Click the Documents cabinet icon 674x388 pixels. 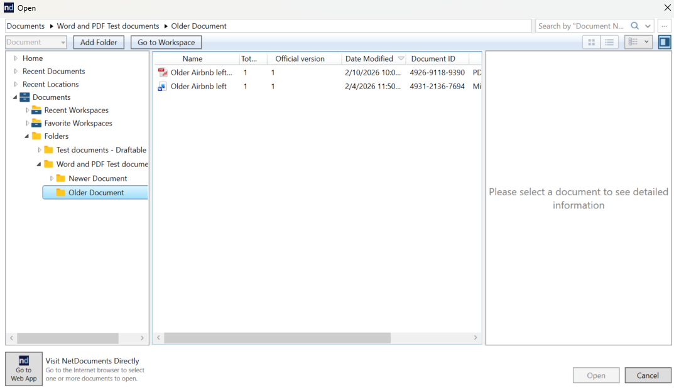point(25,97)
